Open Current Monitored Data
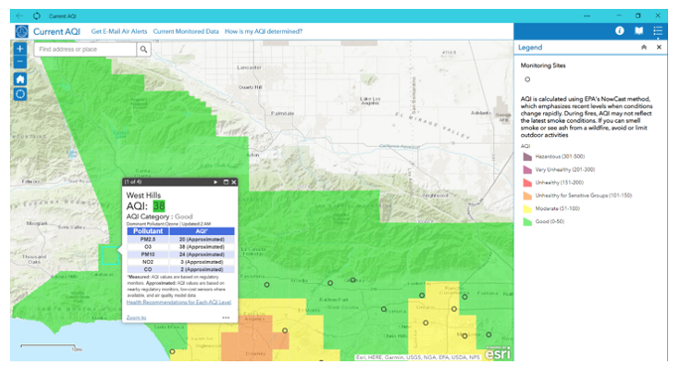680x392 pixels. coord(186,31)
